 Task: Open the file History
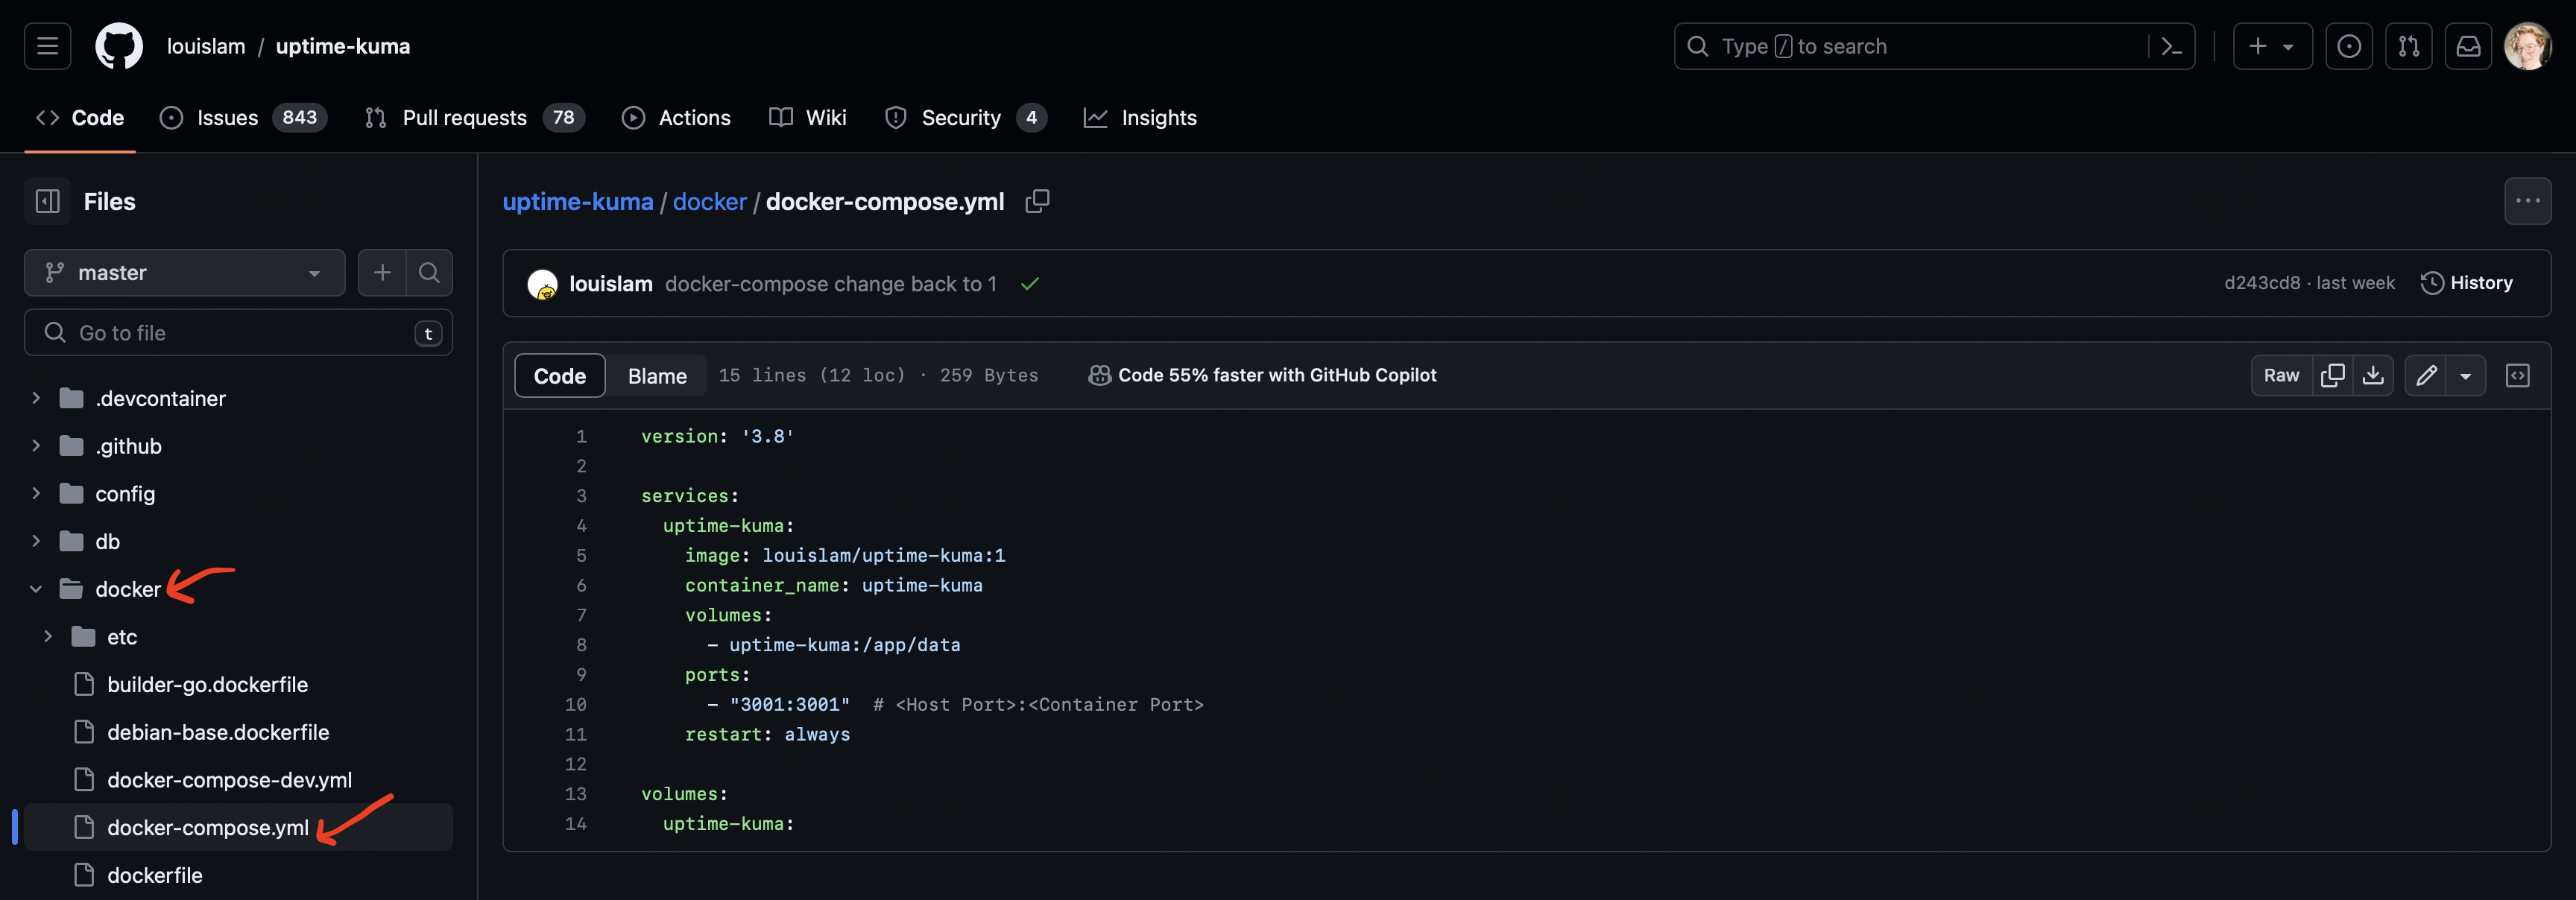pos(2466,282)
